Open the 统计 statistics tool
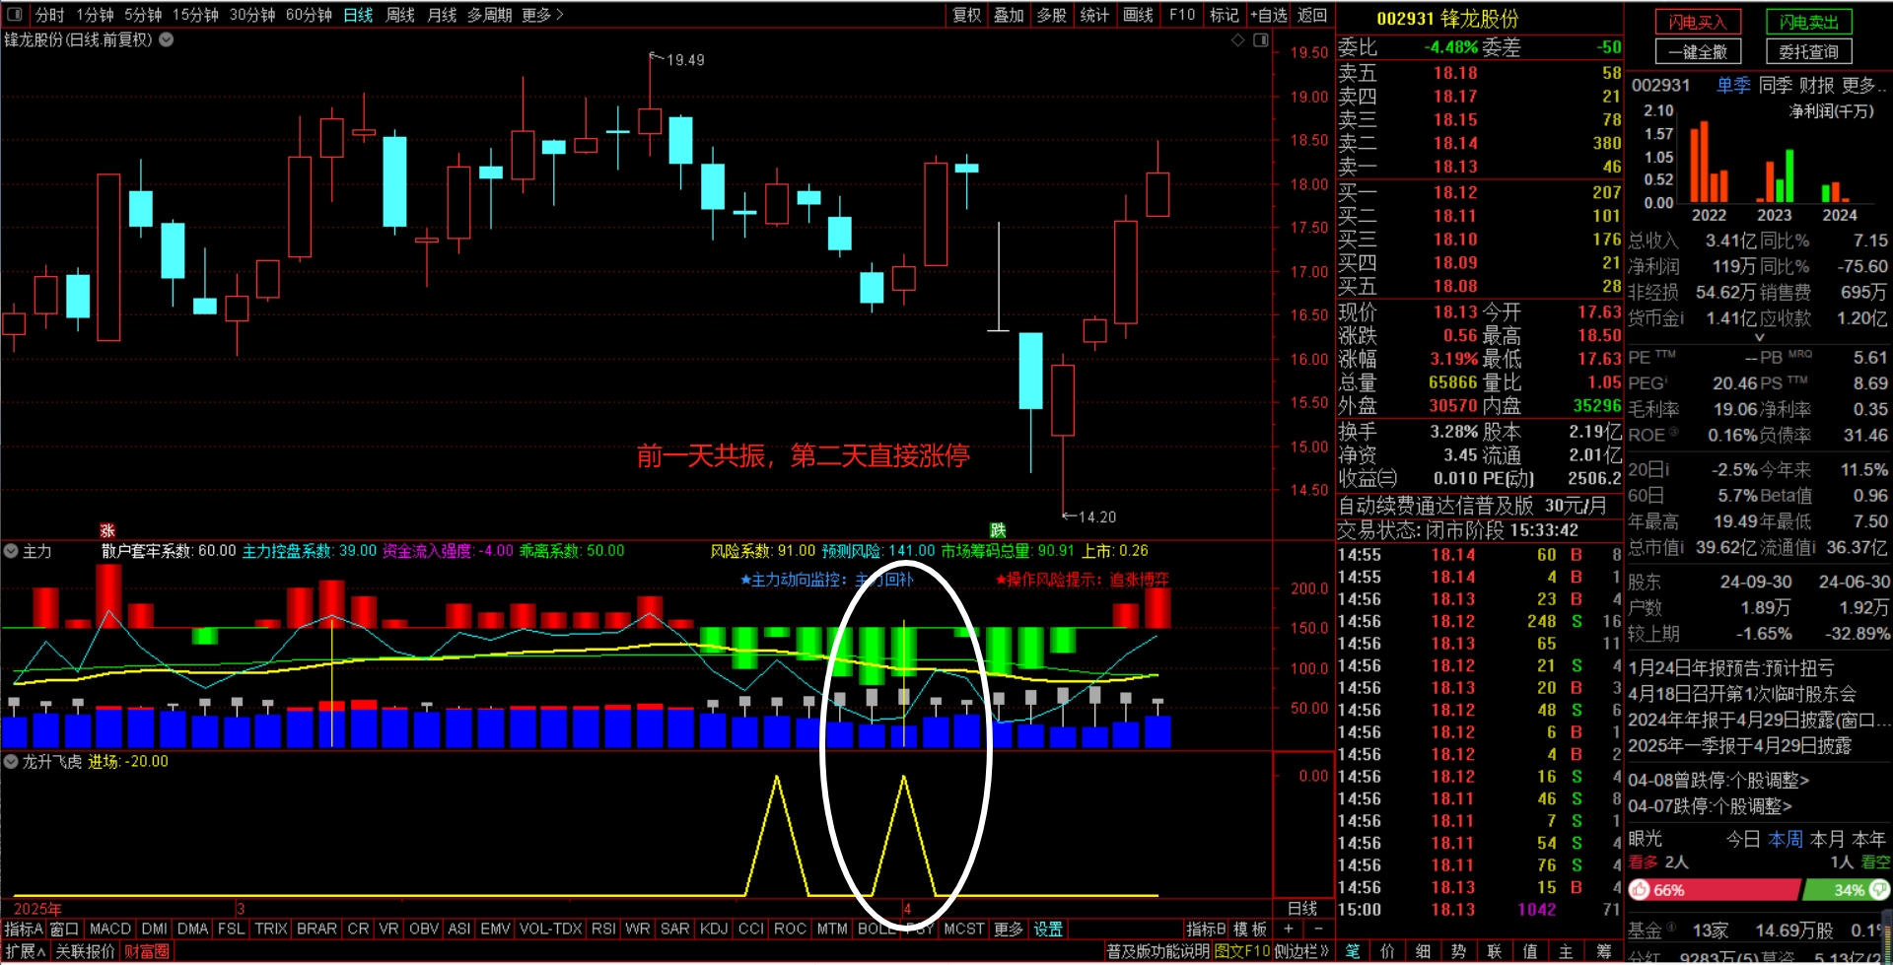Image resolution: width=1893 pixels, height=965 pixels. 1094,15
